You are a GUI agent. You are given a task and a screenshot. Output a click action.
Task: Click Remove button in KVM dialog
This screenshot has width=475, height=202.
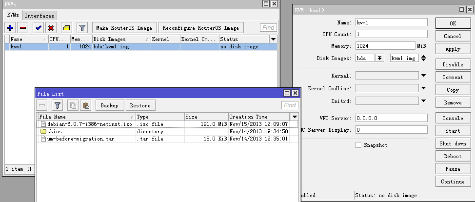(x=453, y=102)
